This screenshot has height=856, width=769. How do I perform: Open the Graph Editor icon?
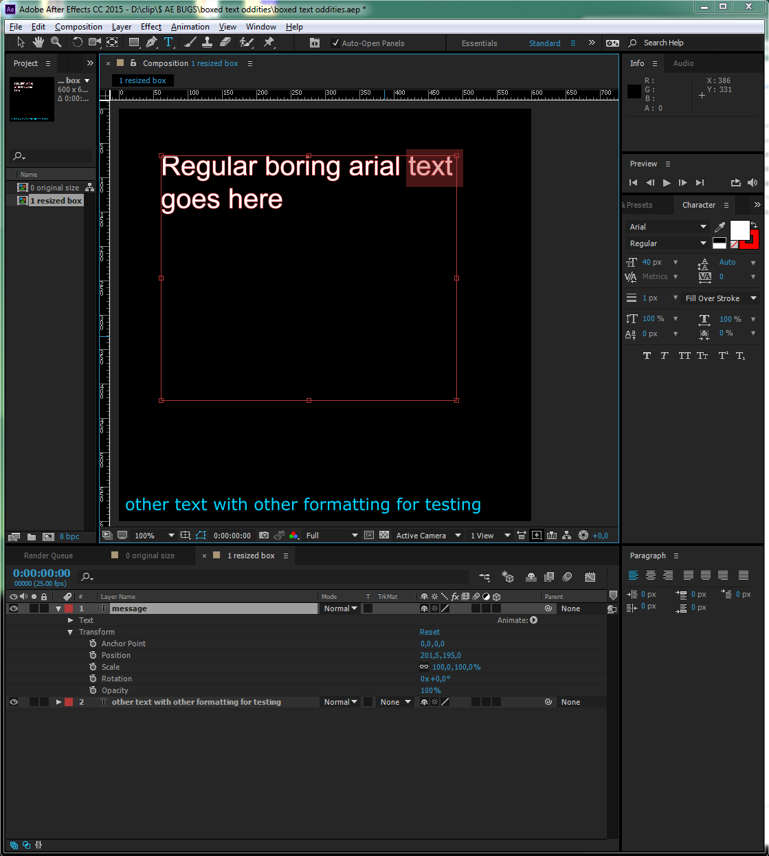coord(590,577)
